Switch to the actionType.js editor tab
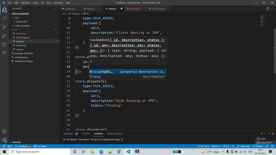Viewport: 276px width, 155px height. [158, 9]
